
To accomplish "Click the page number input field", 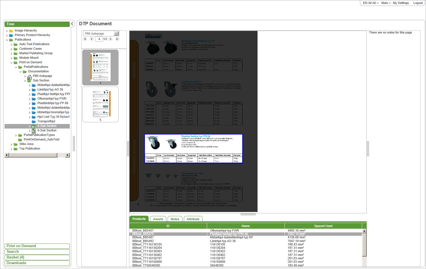I will 99,39.
